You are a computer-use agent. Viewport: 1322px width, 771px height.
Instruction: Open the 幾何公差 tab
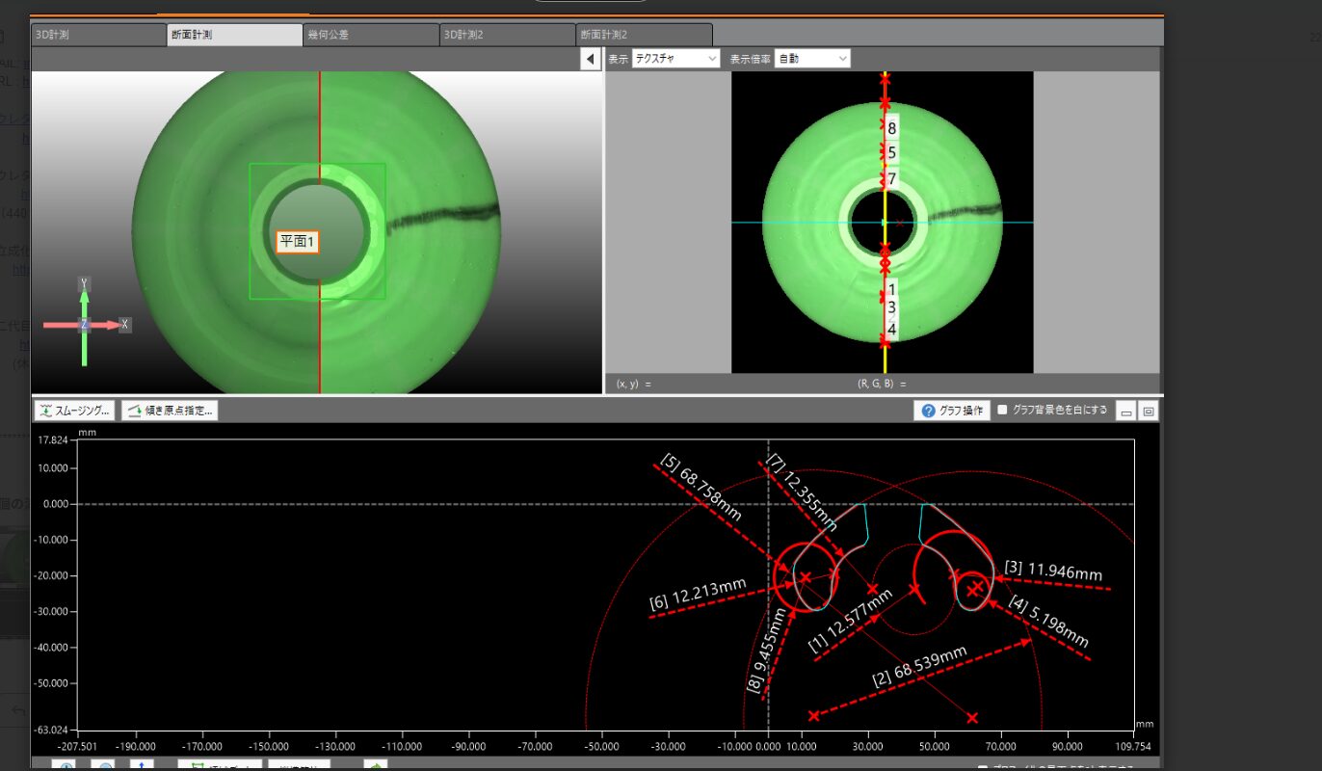(x=371, y=35)
